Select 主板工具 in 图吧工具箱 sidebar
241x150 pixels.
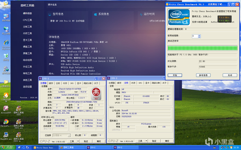tap(27, 27)
